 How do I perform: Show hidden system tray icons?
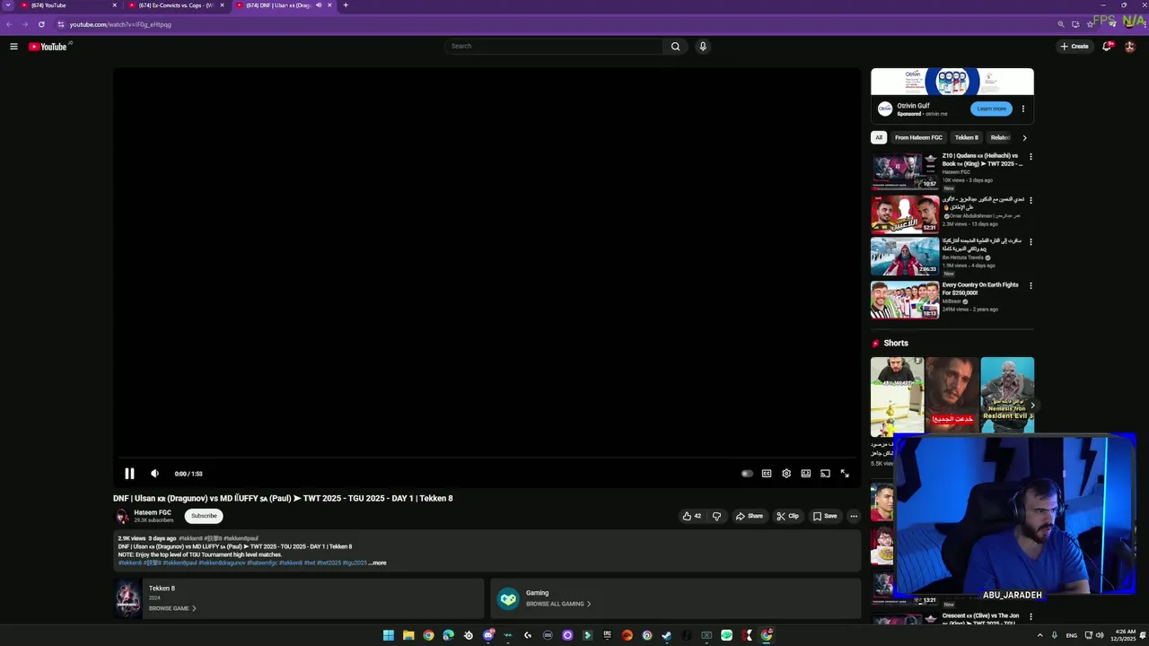[1040, 635]
